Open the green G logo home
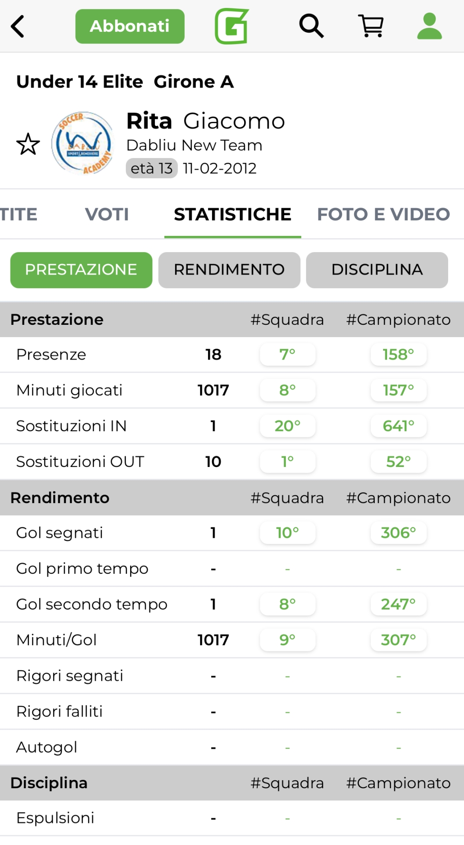The image size is (464, 845). 232,26
